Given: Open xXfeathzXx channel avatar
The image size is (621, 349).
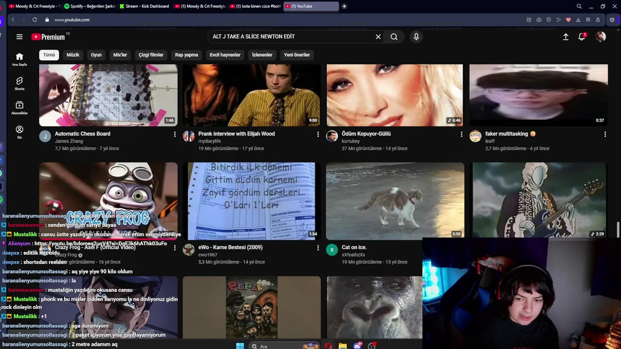Looking at the screenshot, I should click(332, 250).
